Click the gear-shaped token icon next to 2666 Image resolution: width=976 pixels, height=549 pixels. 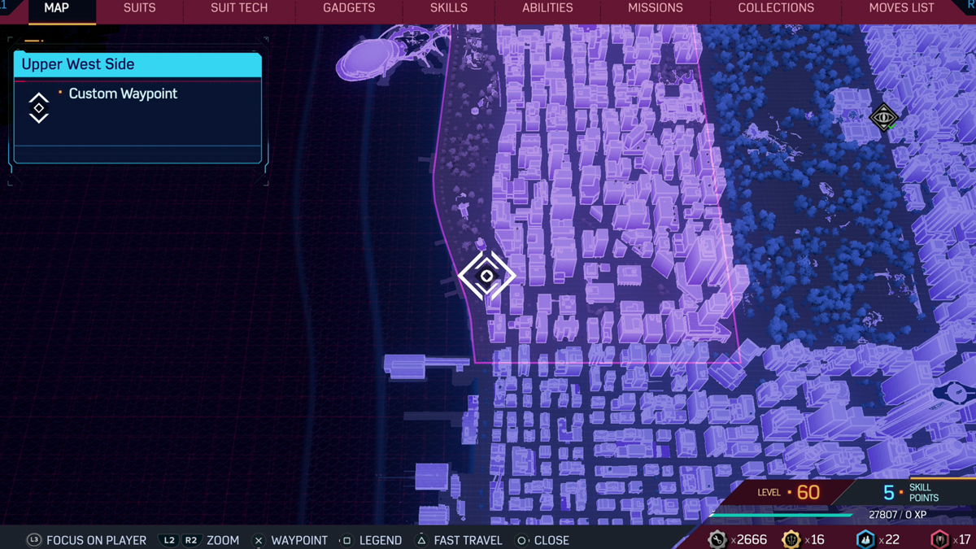click(717, 539)
